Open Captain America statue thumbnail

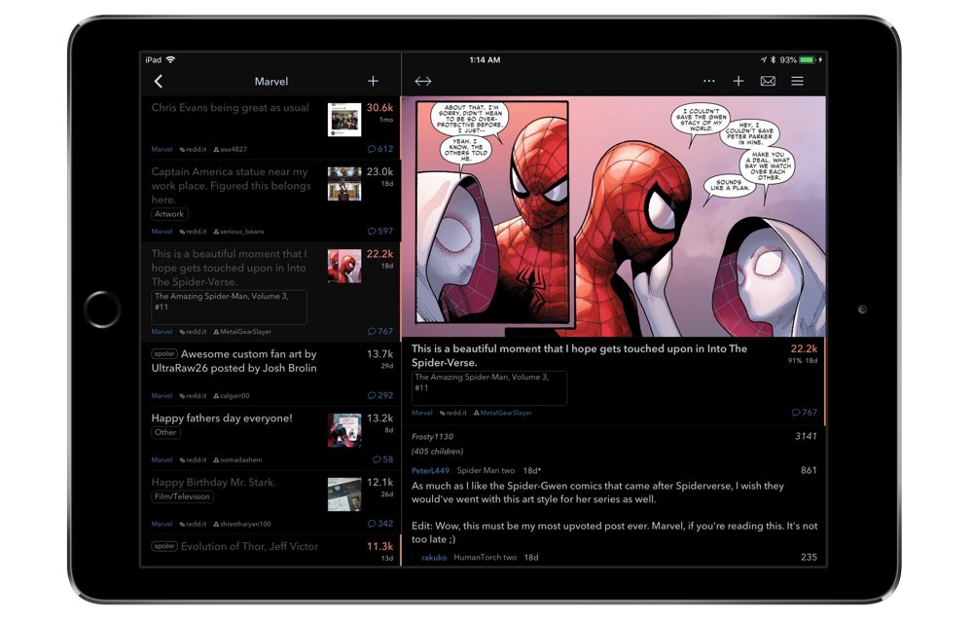[x=344, y=183]
